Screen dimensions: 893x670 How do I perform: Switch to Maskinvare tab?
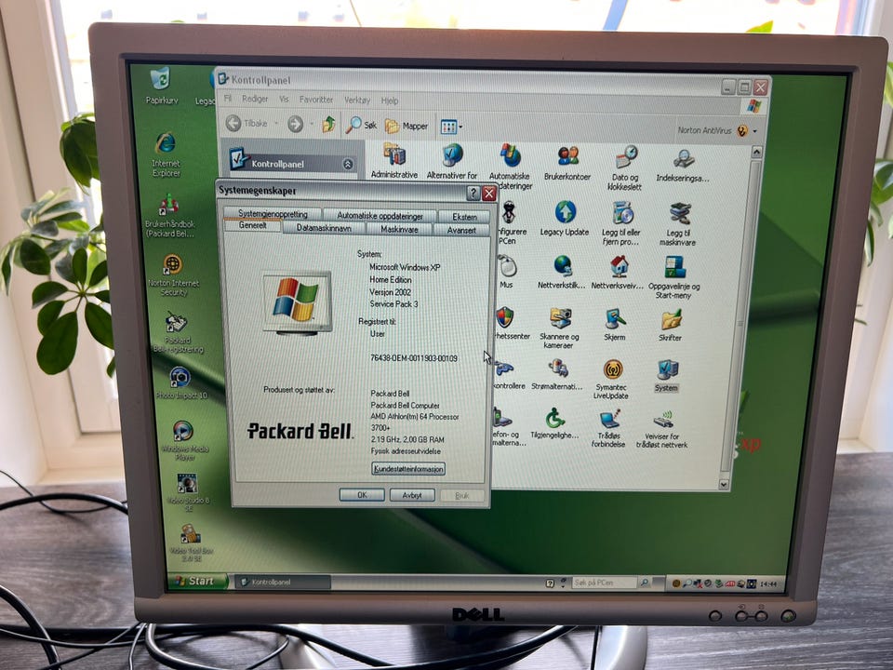coord(399,229)
